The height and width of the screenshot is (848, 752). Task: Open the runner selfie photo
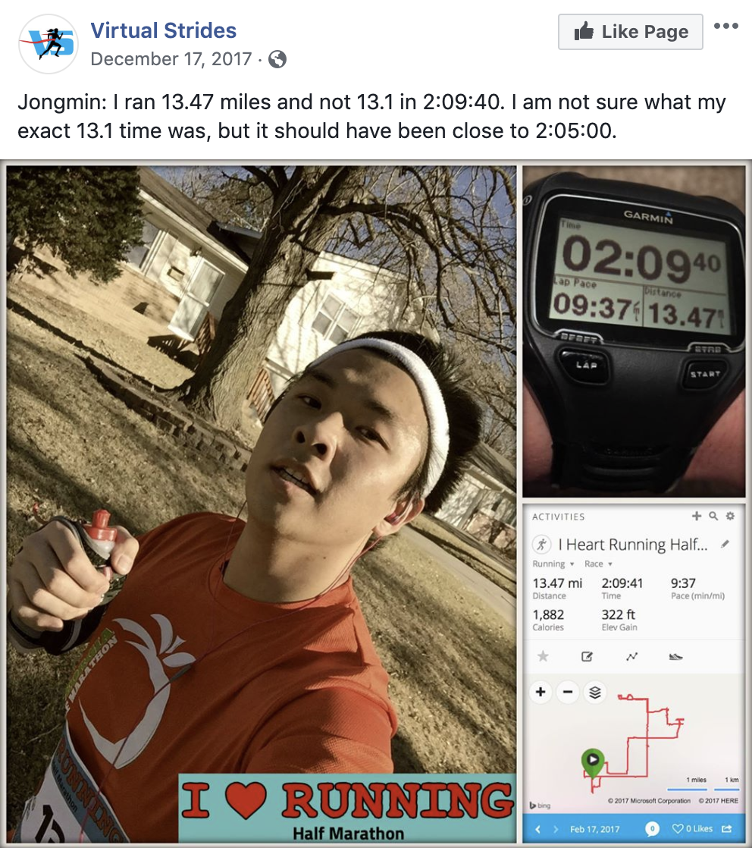click(262, 504)
